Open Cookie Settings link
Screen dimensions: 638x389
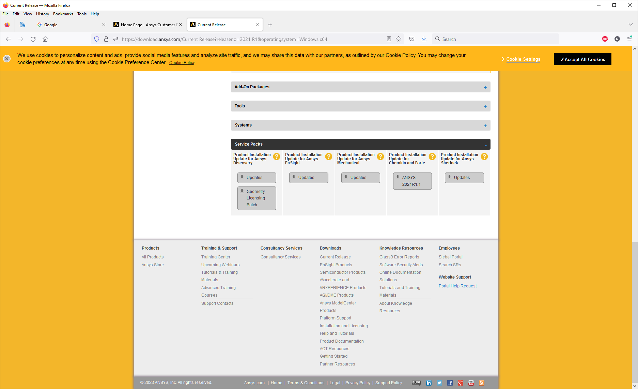pos(523,59)
